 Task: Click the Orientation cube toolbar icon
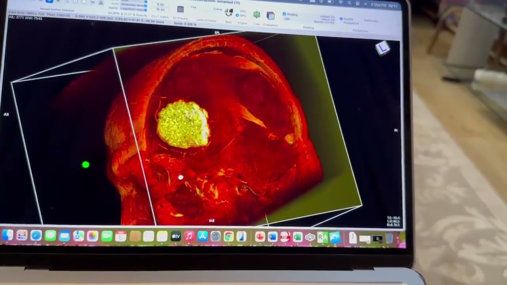(x=271, y=15)
